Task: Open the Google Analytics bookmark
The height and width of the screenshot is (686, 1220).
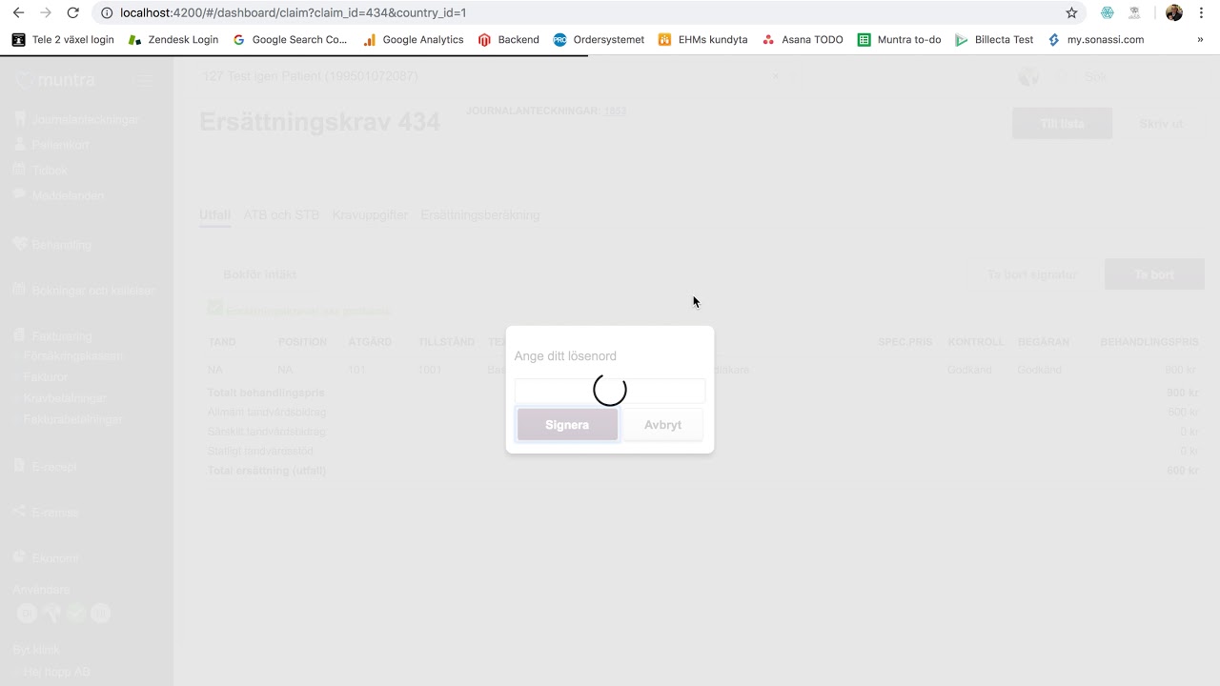Action: click(414, 40)
